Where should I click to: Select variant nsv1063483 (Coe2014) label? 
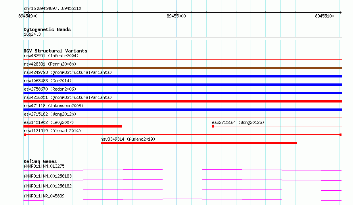tap(48, 81)
